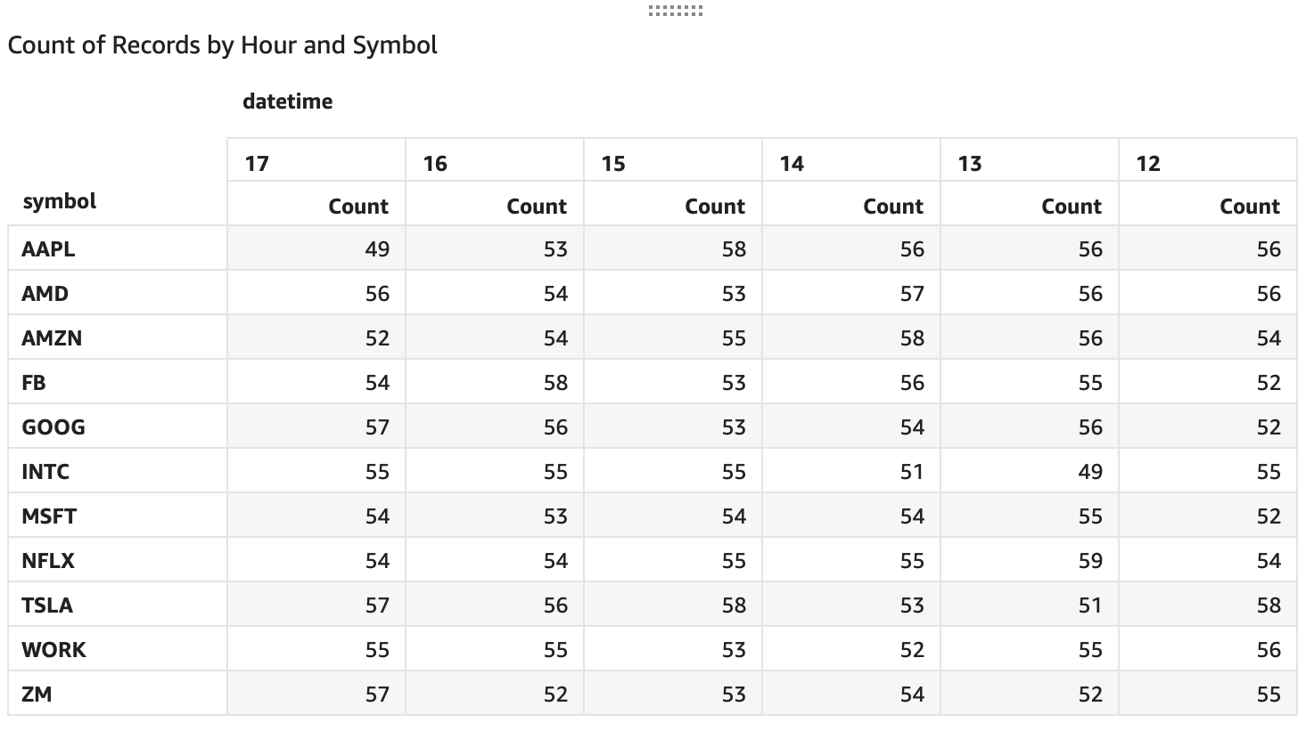1314x739 pixels.
Task: Click the drag handle above the visual title
Action: (676, 11)
